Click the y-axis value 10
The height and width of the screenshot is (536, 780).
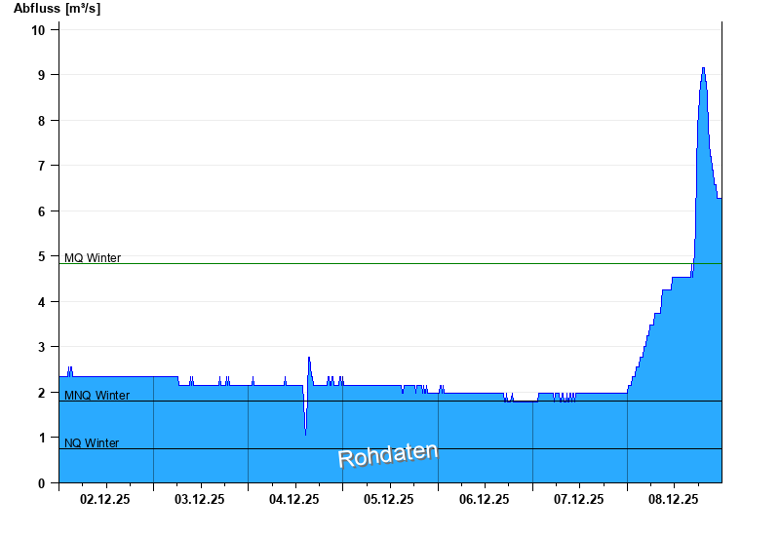tap(38, 30)
